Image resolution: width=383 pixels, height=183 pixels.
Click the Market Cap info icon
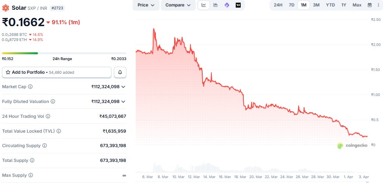click(x=31, y=87)
